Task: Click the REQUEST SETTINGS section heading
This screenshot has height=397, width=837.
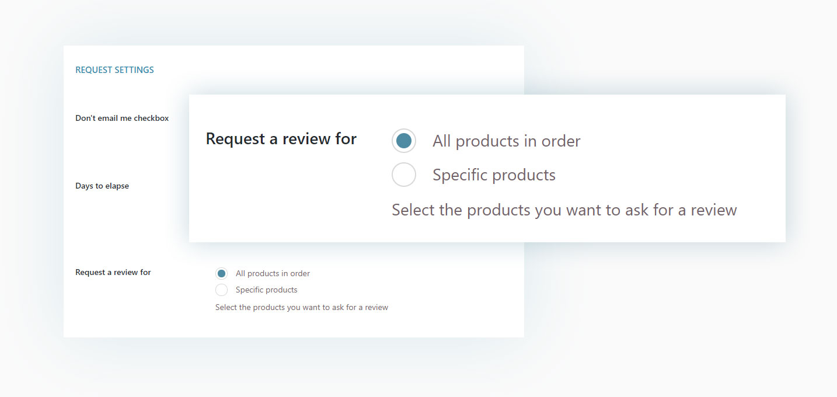Action: pyautogui.click(x=114, y=70)
